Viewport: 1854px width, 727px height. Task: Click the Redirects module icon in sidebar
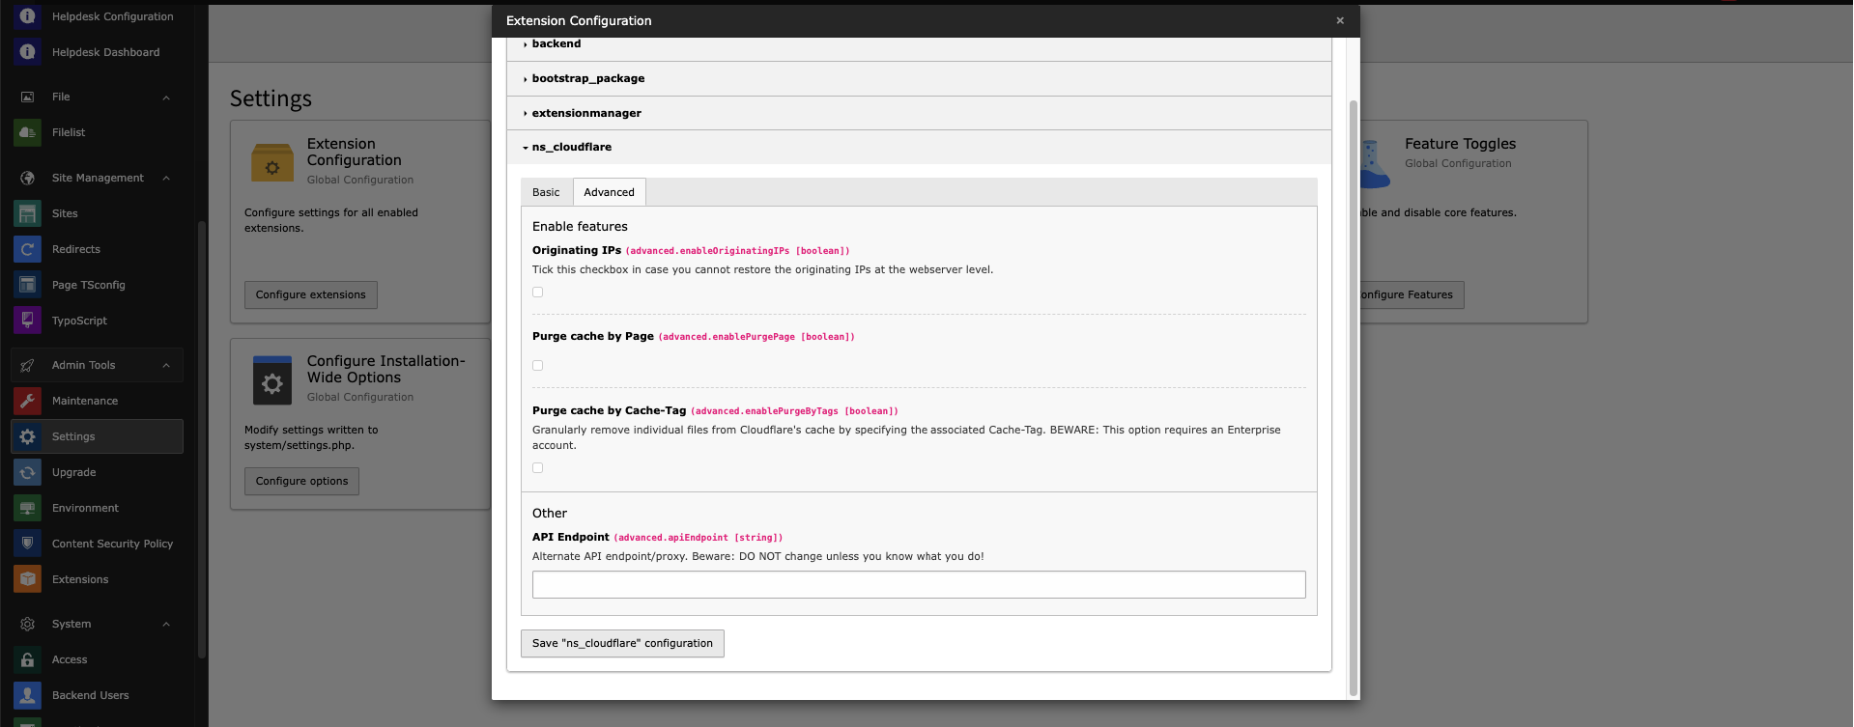click(27, 249)
